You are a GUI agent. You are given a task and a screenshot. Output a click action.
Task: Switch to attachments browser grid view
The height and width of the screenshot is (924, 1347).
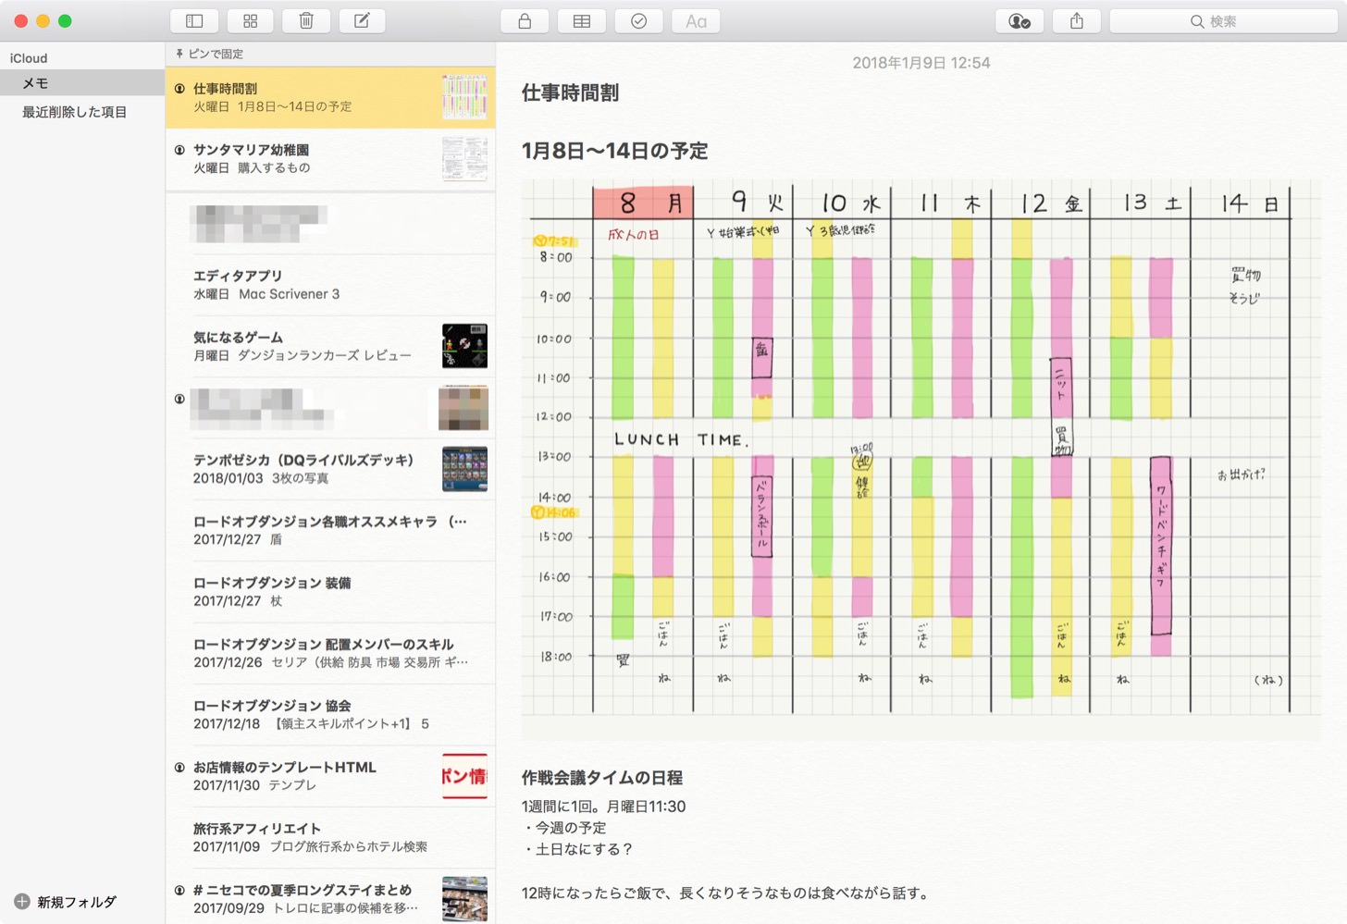pyautogui.click(x=250, y=21)
